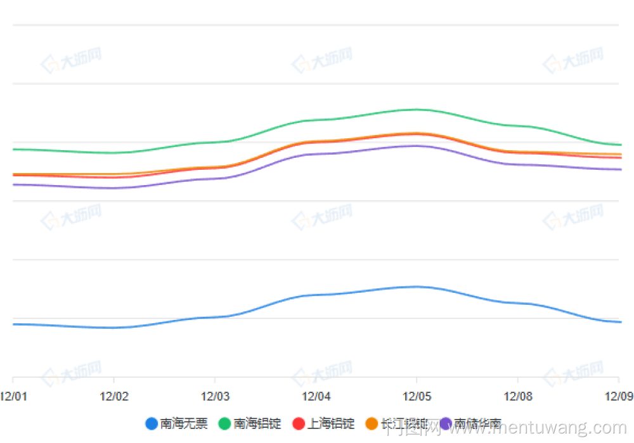The image size is (634, 443).
Task: Click the green 南海铝锭 legend dot
Action: point(224,423)
